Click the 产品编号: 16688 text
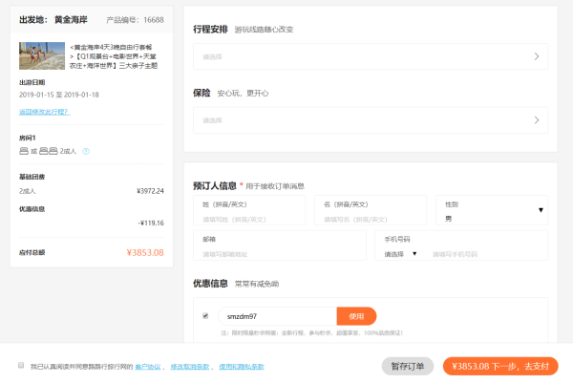Screen dimensions: 573x384 pos(135,20)
